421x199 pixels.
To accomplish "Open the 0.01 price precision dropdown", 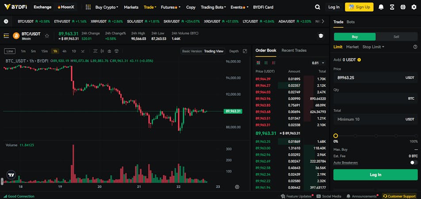I will (x=318, y=63).
